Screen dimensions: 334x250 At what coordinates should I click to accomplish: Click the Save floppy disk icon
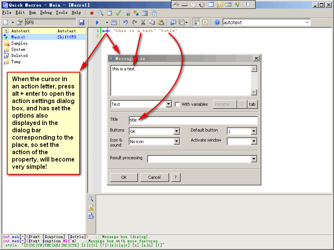tap(81, 23)
